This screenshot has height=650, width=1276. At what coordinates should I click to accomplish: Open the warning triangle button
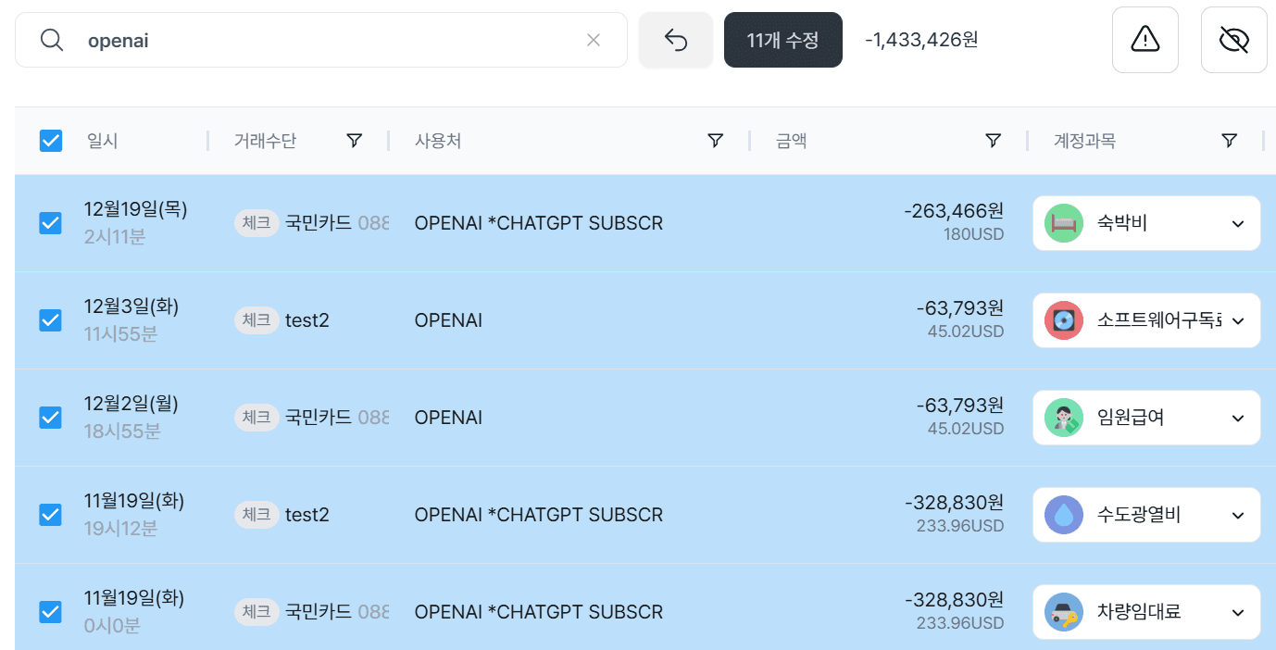coord(1145,40)
